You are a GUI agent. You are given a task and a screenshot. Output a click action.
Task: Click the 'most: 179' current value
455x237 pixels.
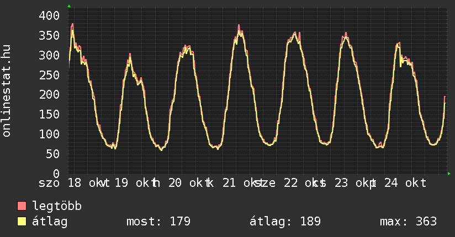coord(158,222)
